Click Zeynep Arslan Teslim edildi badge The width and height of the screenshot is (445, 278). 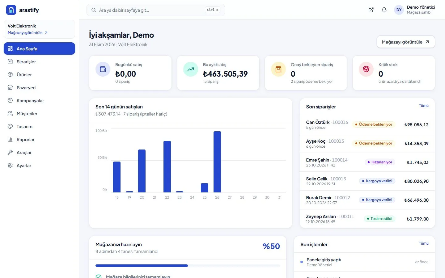point(379,219)
